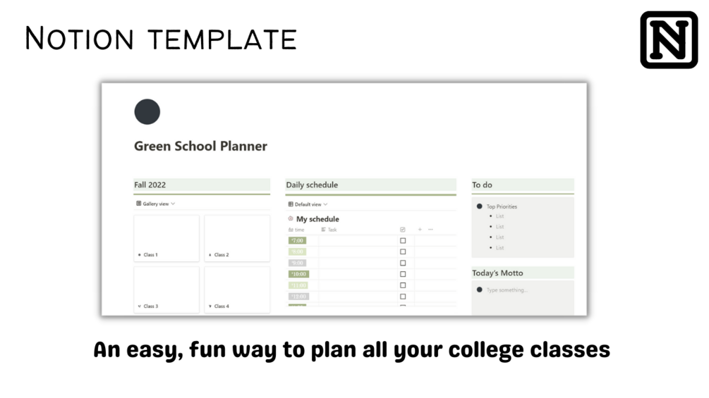Click the icon beside My schedule title
Image resolution: width=709 pixels, height=398 pixels.
pos(291,219)
